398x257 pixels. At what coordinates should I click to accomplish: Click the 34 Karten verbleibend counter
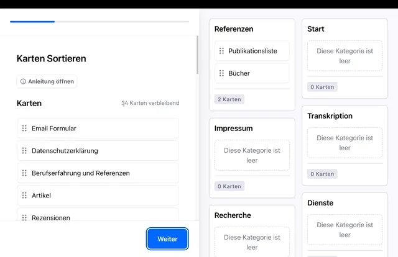point(150,103)
